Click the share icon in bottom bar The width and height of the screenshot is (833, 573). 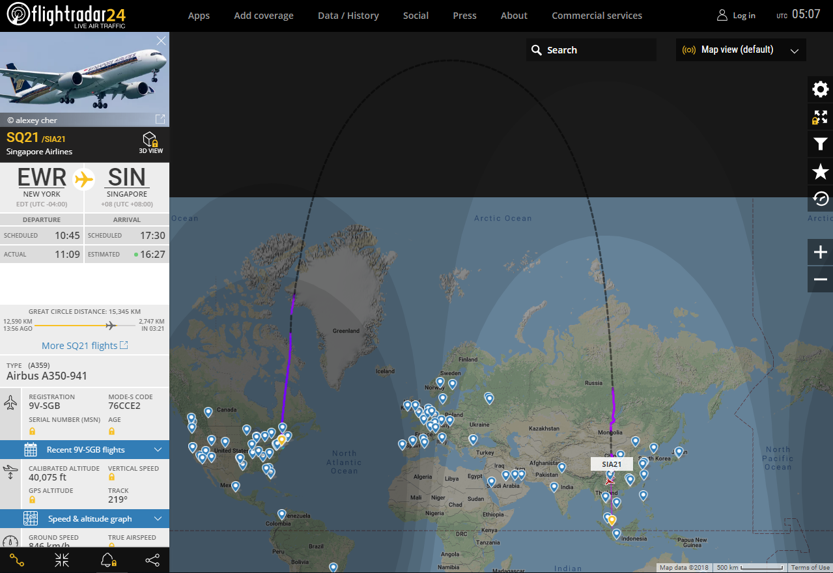pos(152,560)
